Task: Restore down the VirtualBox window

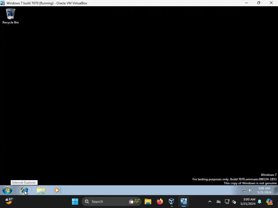Action: (259, 3)
